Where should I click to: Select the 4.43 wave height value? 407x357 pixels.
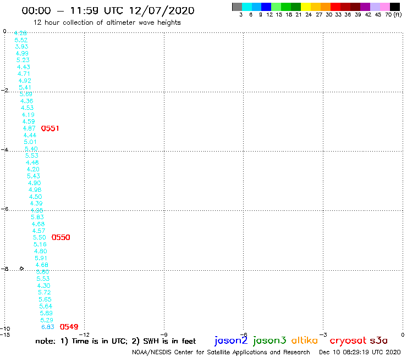[23, 67]
